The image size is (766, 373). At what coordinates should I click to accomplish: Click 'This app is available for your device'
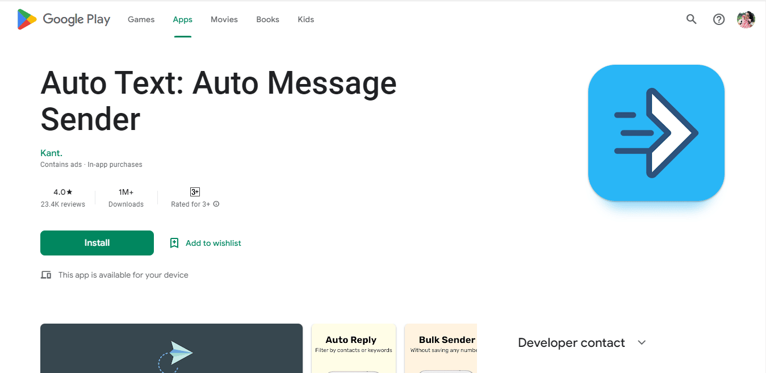point(123,275)
